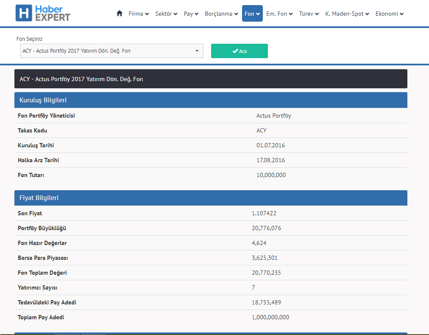The image size is (429, 335).
Task: Click the Tedavüldeki Pay Adedi row label
Action: click(x=47, y=302)
